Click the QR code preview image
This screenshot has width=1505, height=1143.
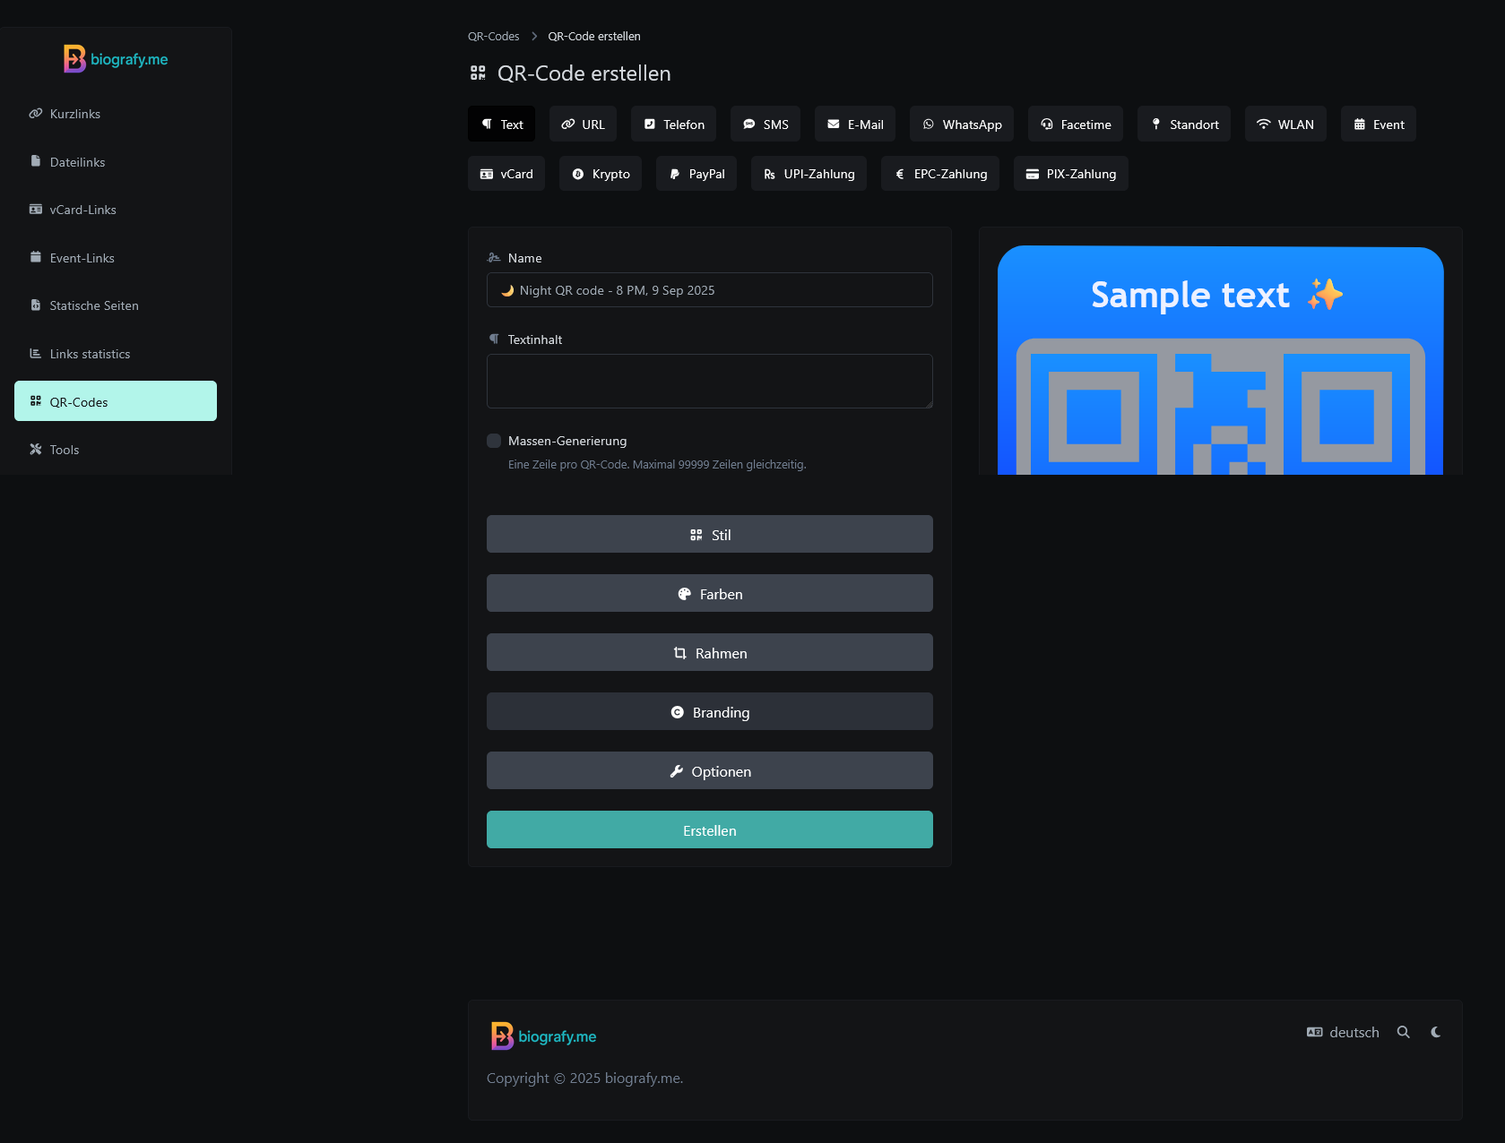pos(1221,360)
